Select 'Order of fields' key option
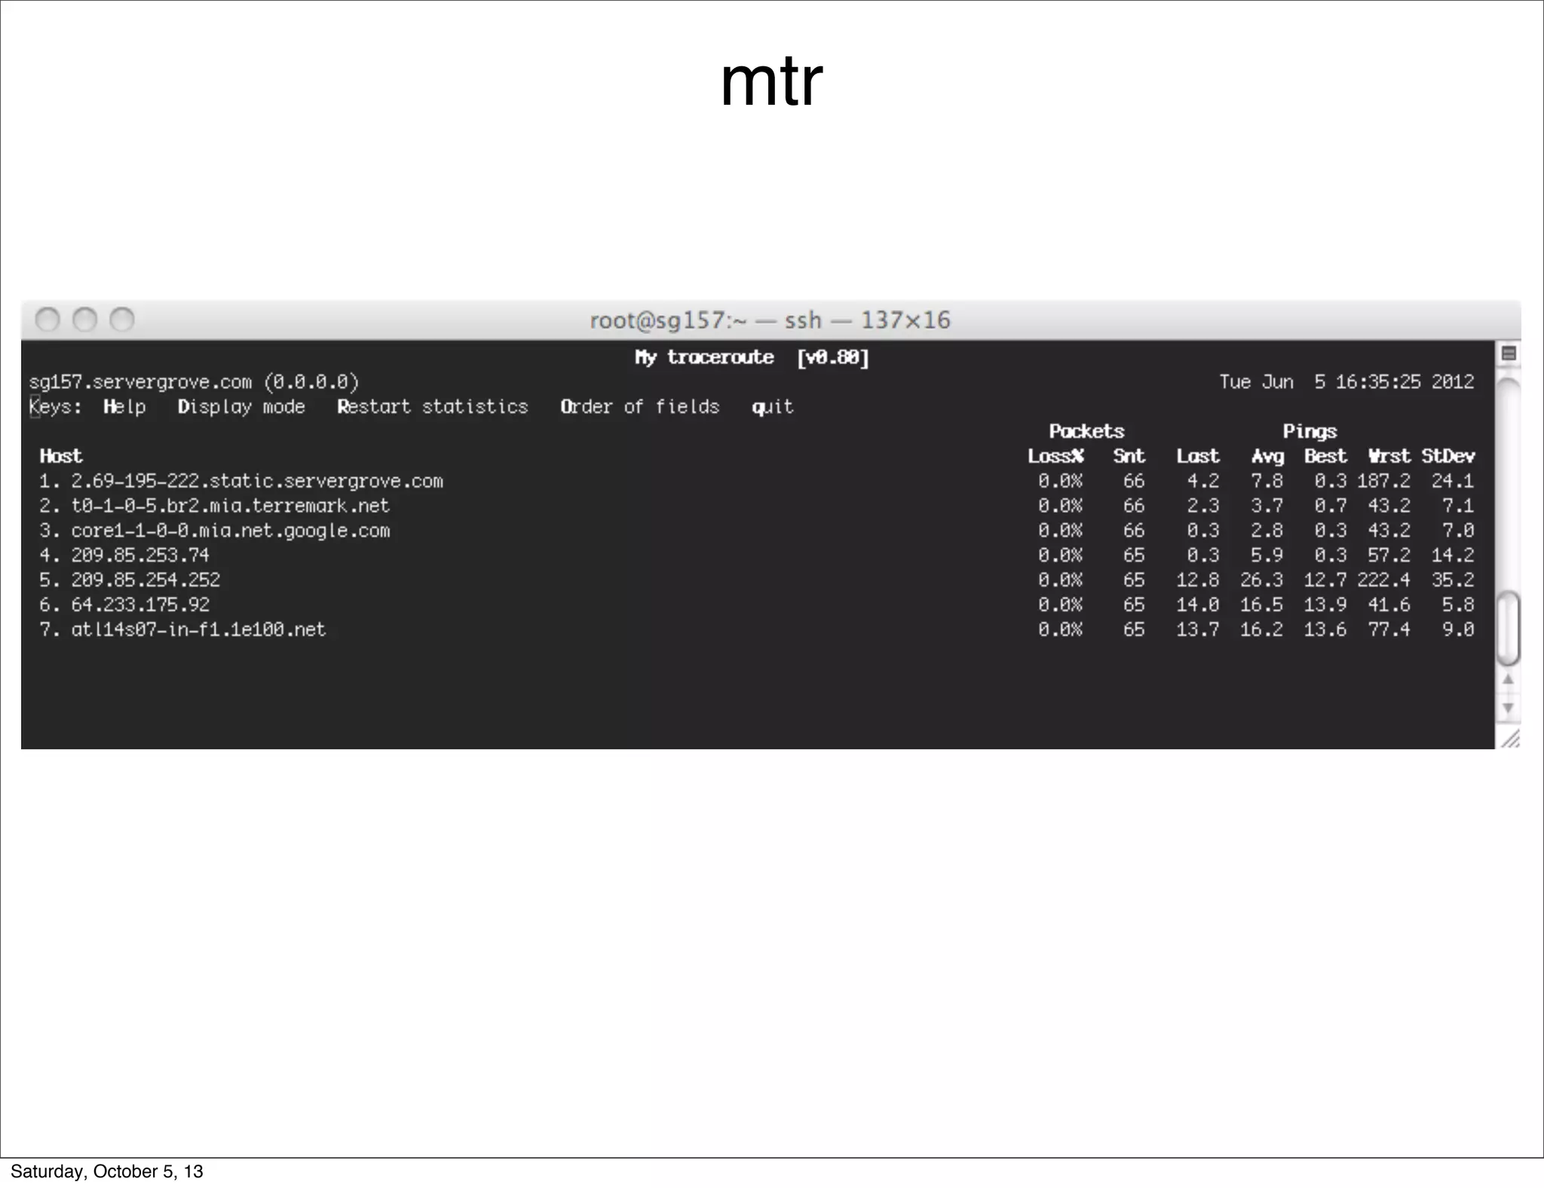 click(x=640, y=407)
